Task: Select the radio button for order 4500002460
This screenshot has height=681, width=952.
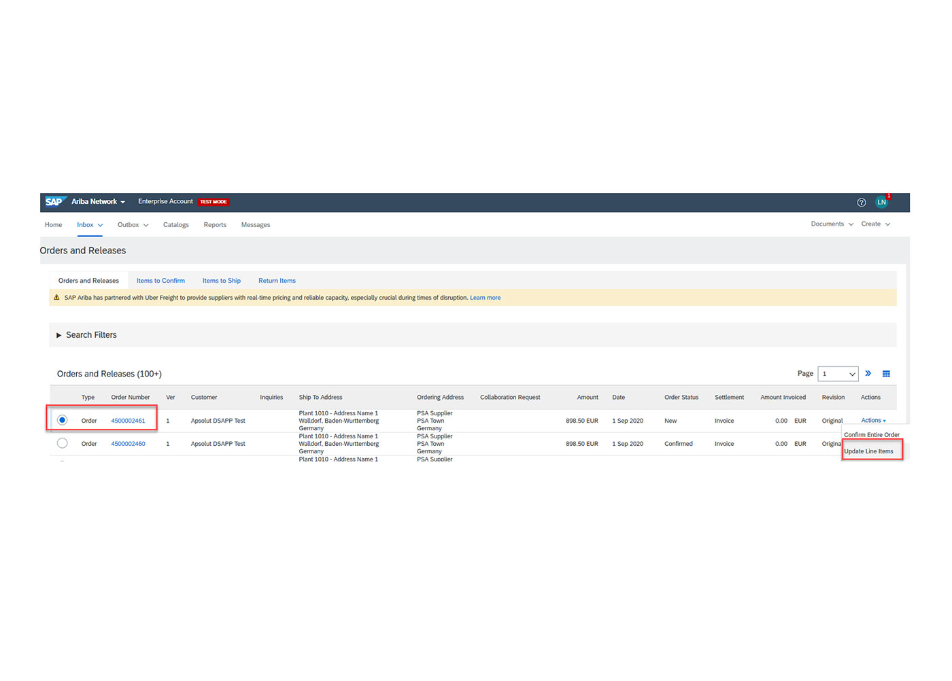Action: pyautogui.click(x=62, y=442)
